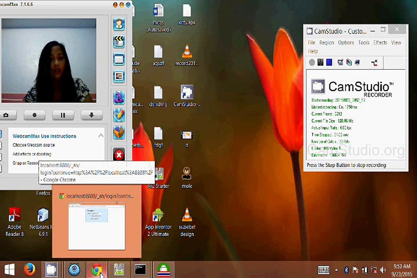This screenshot has height=278, width=417.
Task: Click WebcamMax snapshot camera button
Action: (x=7, y=115)
